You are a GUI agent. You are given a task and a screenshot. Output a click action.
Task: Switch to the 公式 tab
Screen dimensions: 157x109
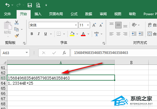tap(74, 14)
